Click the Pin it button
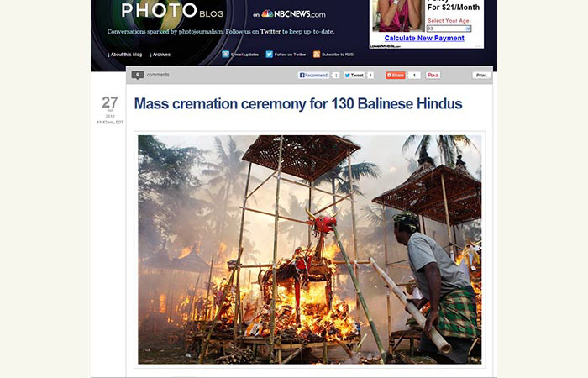The width and height of the screenshot is (588, 378). [433, 75]
